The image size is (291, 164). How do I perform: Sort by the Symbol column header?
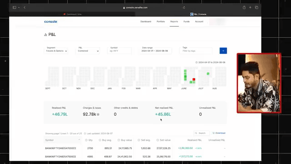click(63, 140)
